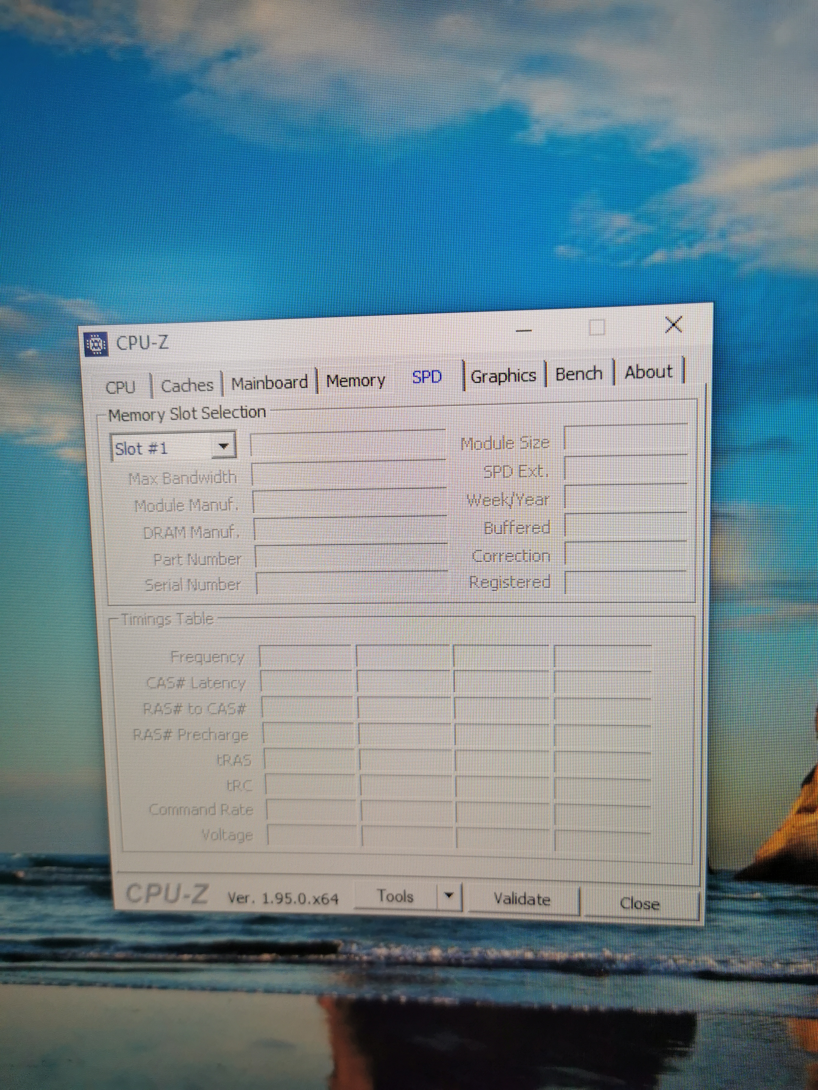Viewport: 818px width, 1090px height.
Task: Click the memory type field beside Slot #1
Action: coord(348,445)
